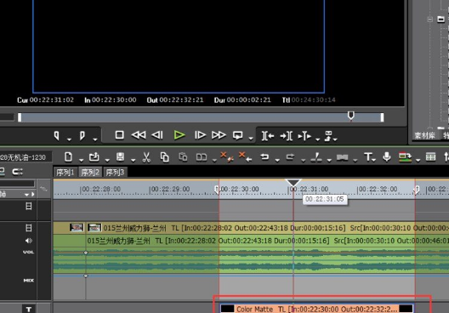Click the Set In point marker icon
The width and height of the screenshot is (449, 313).
(57, 135)
